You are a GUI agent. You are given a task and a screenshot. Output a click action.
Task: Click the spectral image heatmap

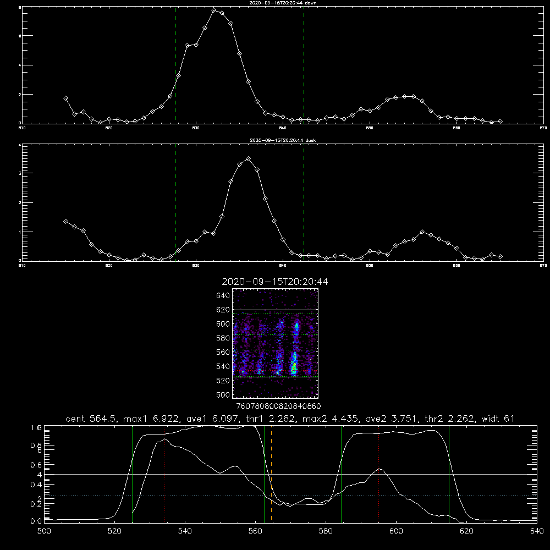coord(275,343)
